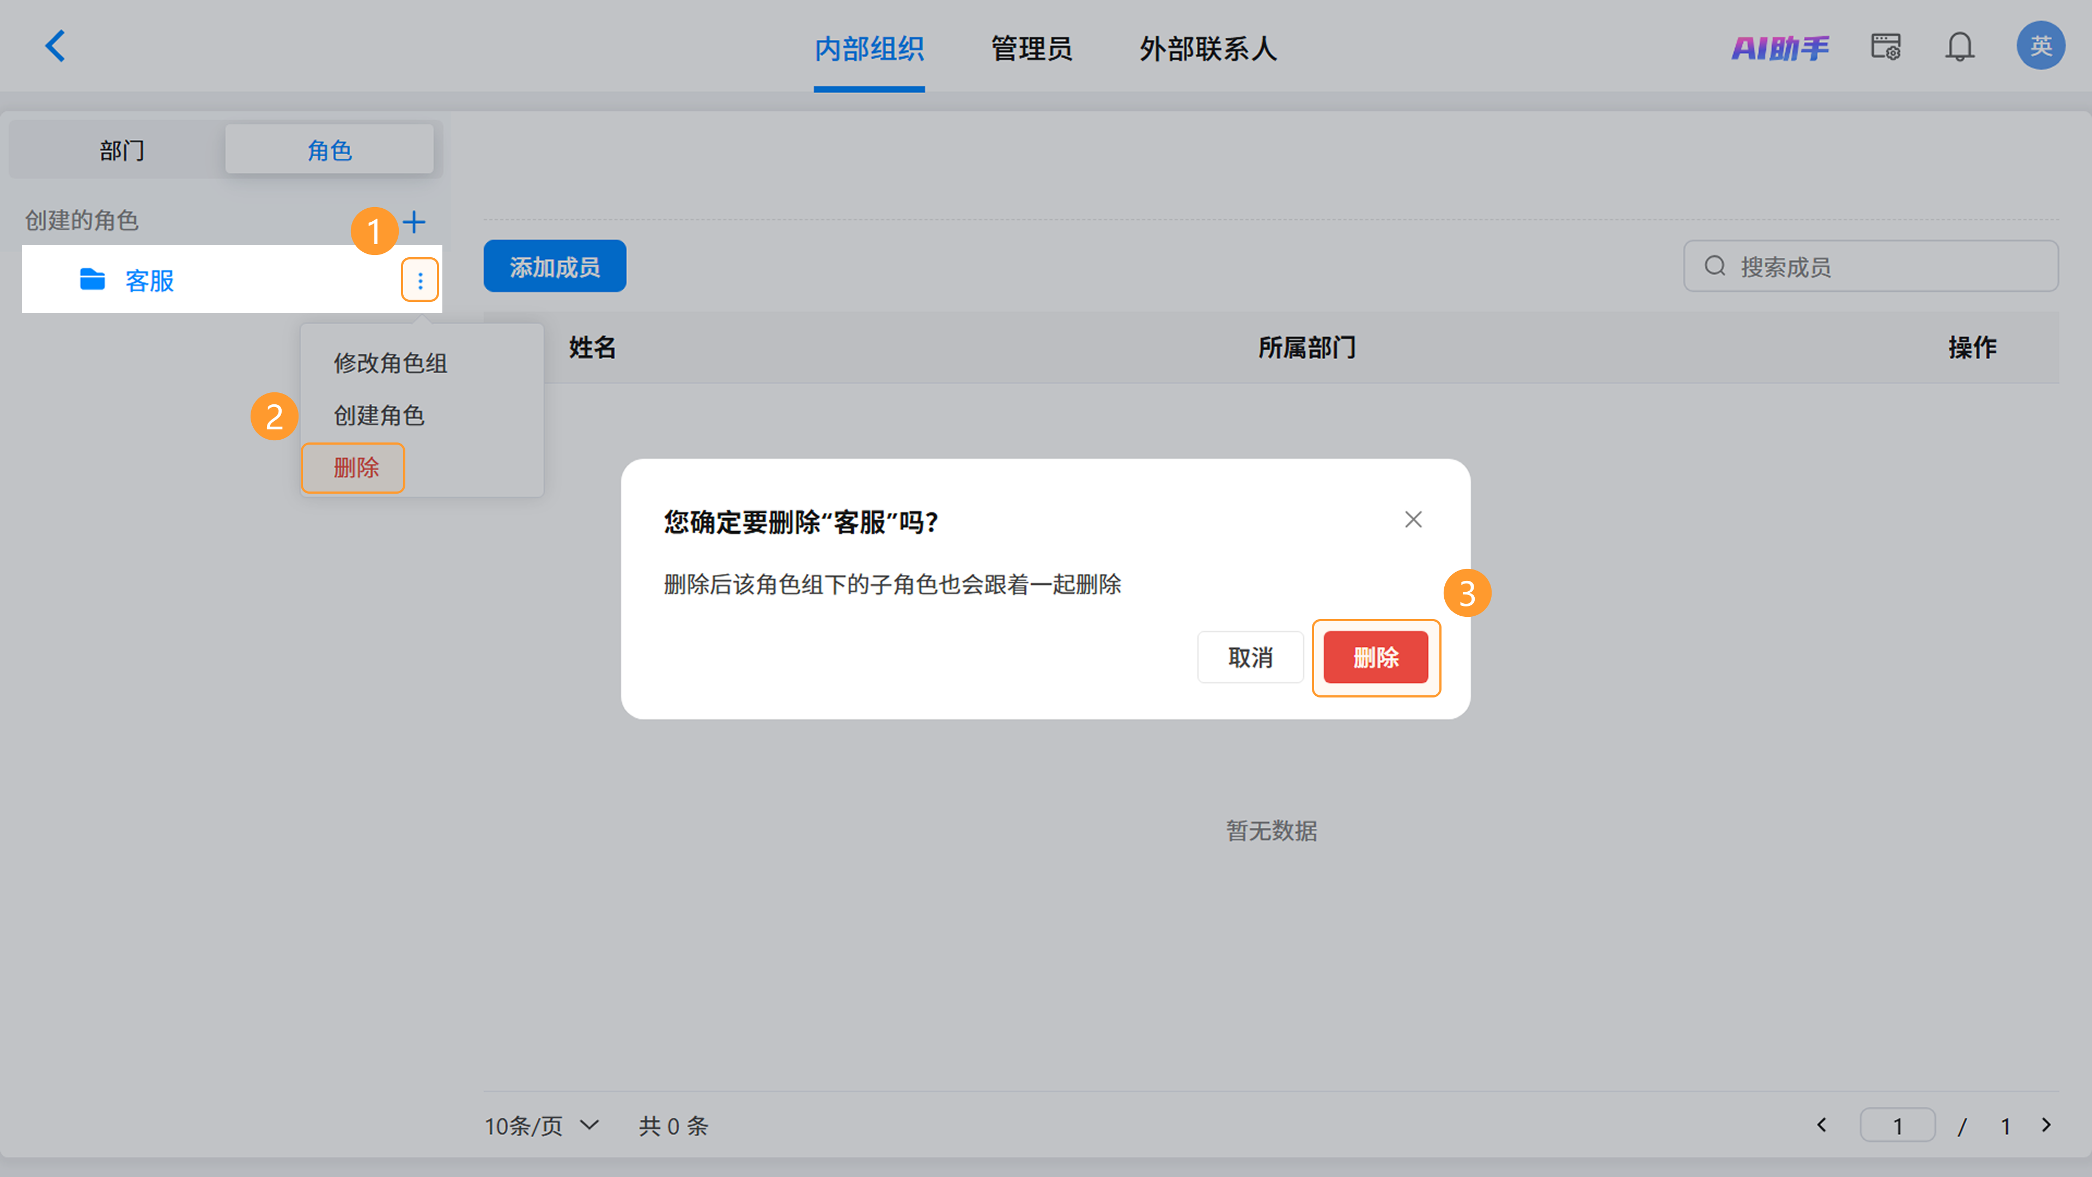Click the 共 0 条 total count
2092x1177 pixels.
673,1126
